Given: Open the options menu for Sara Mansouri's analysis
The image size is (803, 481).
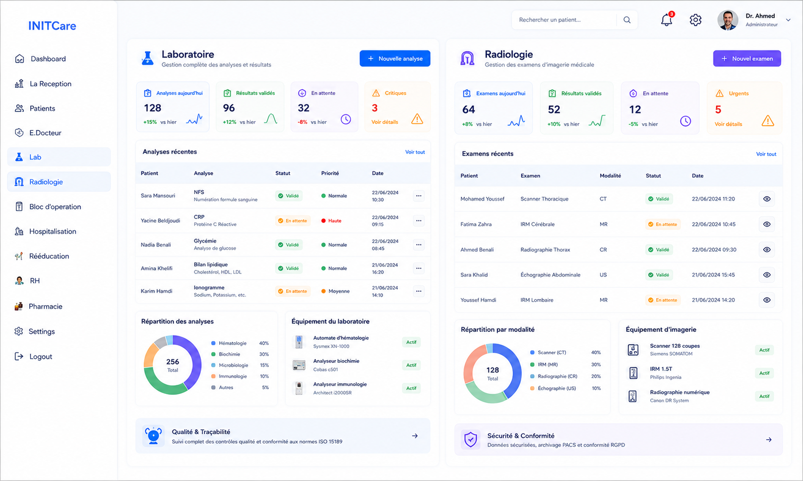Looking at the screenshot, I should pos(419,196).
